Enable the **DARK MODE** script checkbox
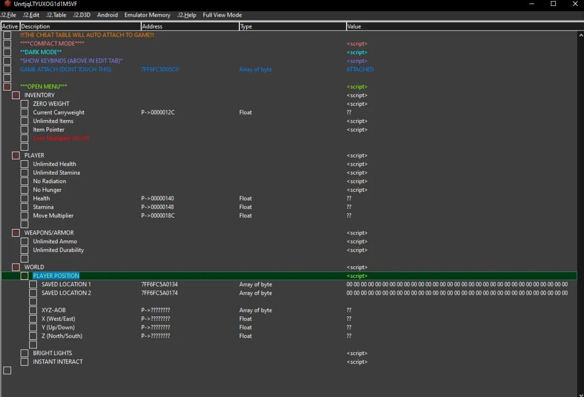 tap(7, 52)
